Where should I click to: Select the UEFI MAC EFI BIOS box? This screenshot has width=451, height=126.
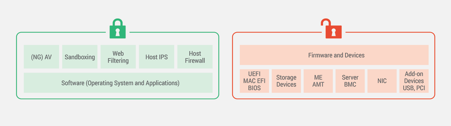click(254, 81)
